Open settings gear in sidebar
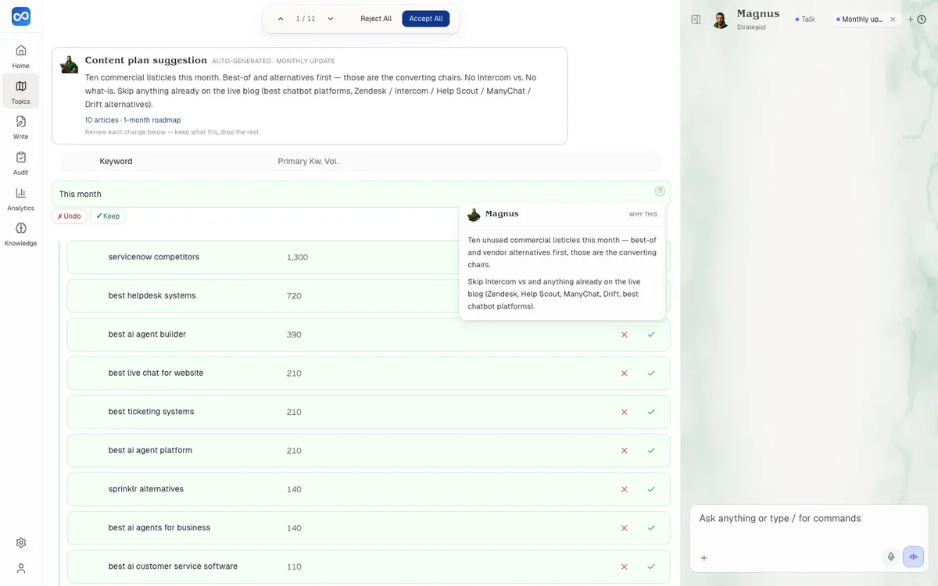 click(21, 542)
